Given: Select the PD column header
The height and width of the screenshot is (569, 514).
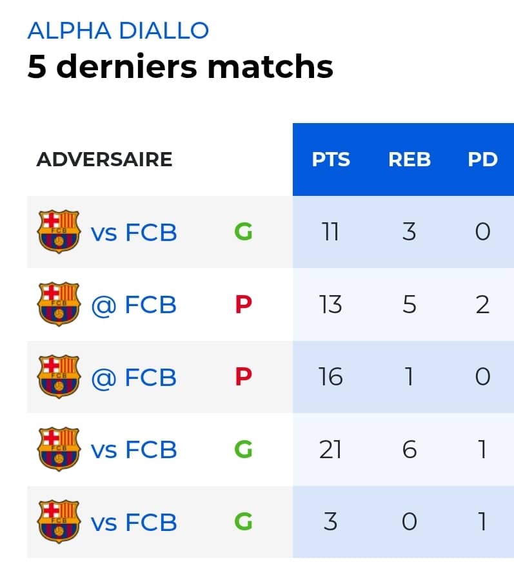Looking at the screenshot, I should coord(483,159).
